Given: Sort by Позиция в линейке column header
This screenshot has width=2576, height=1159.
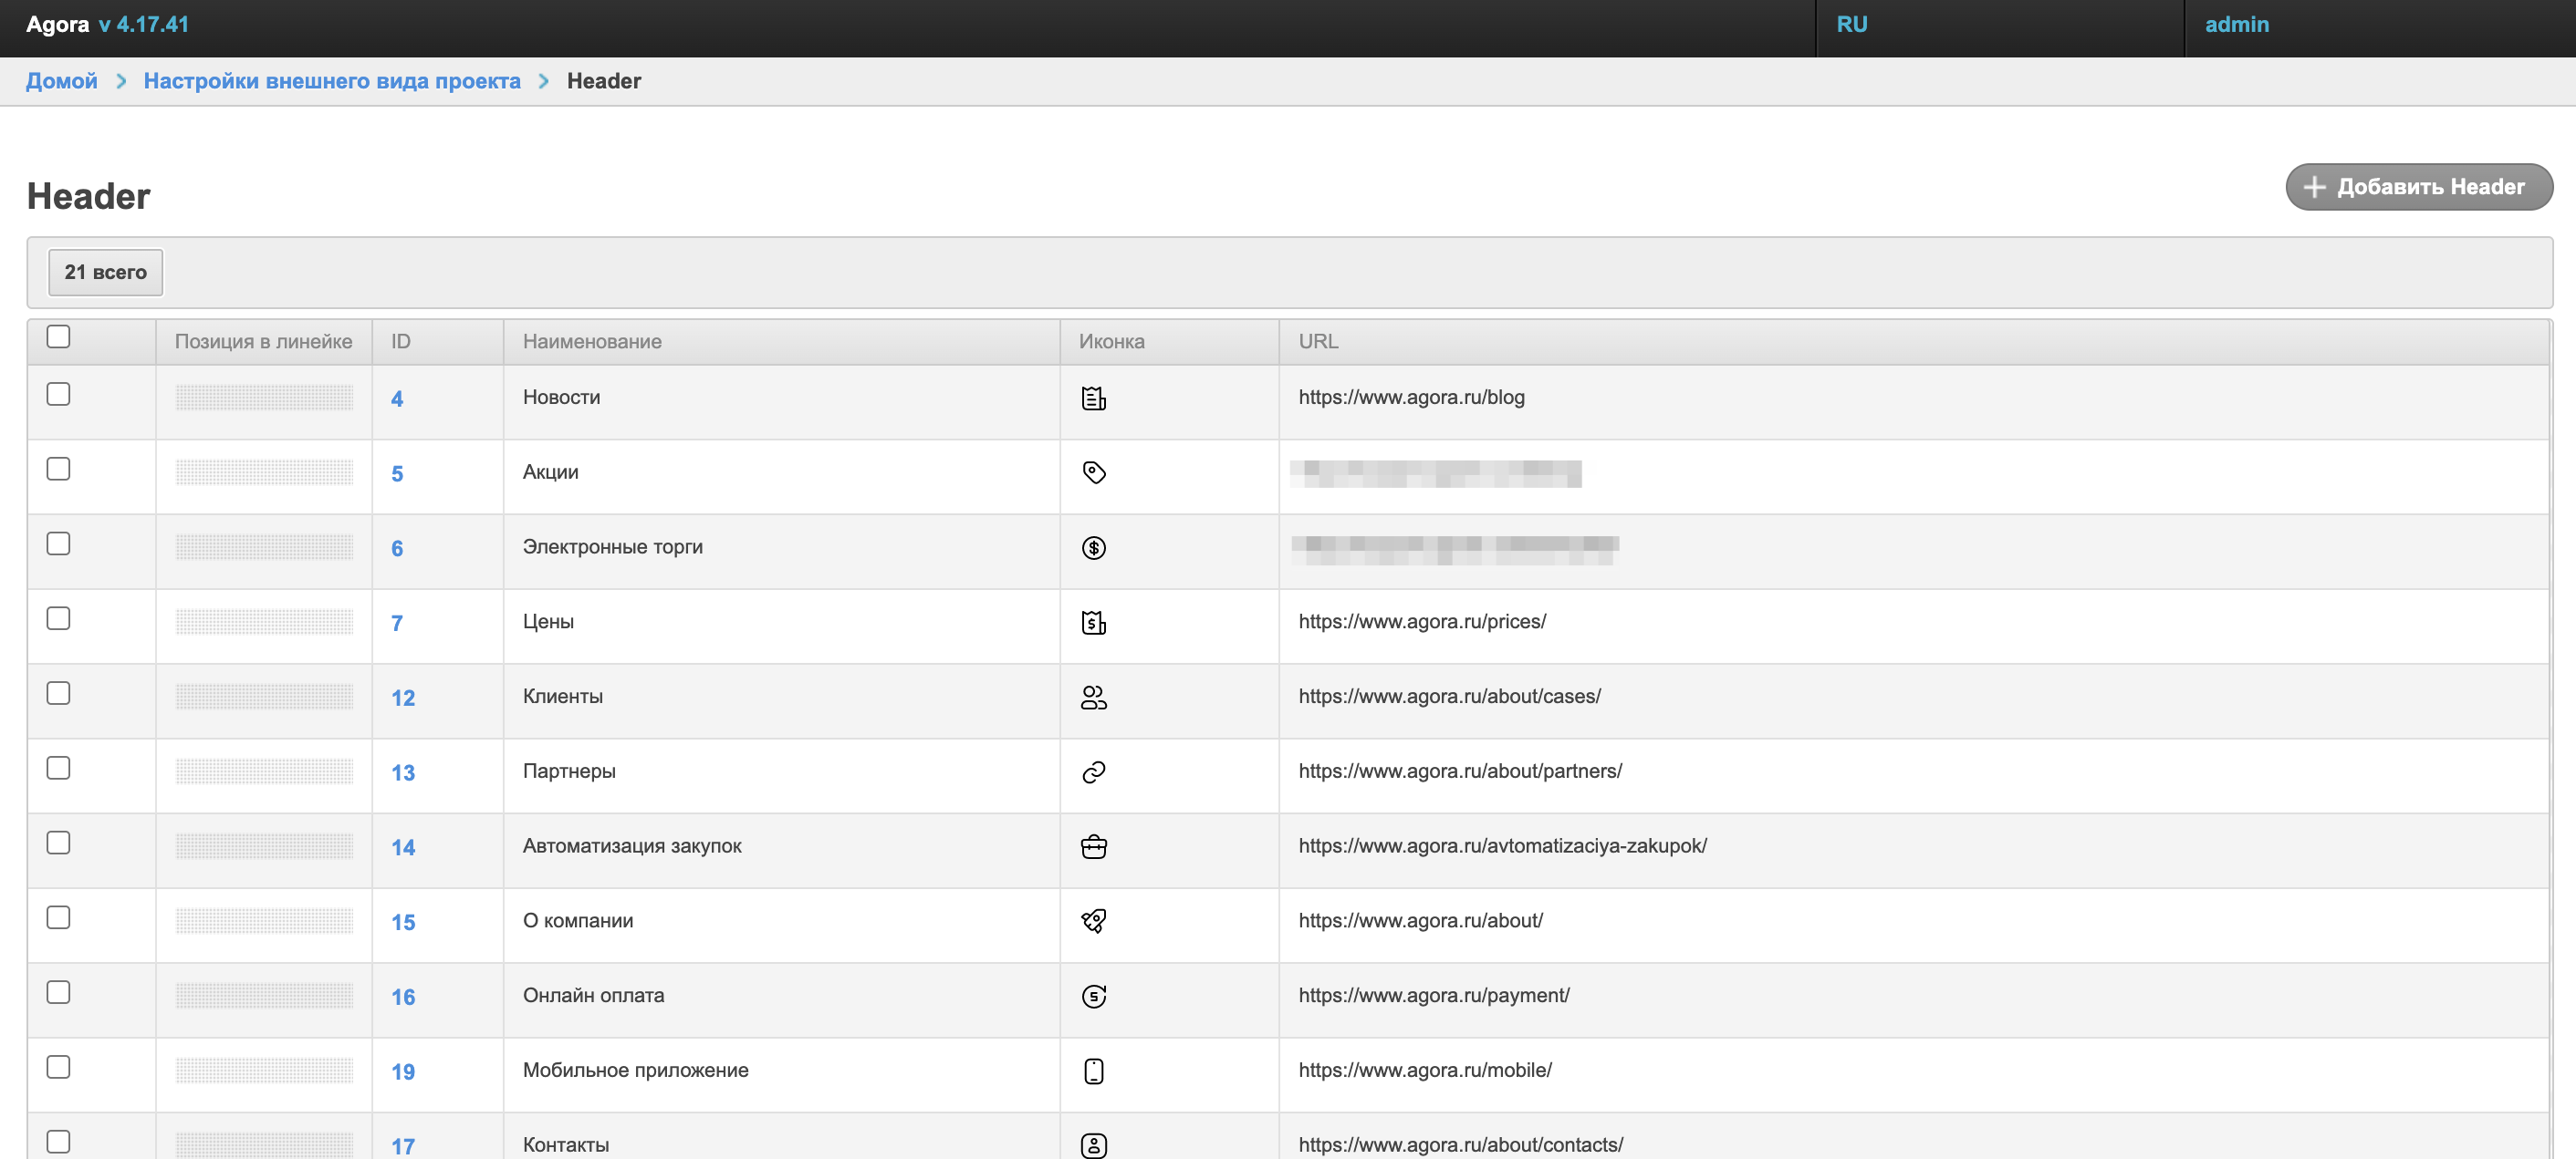Looking at the screenshot, I should 263,342.
